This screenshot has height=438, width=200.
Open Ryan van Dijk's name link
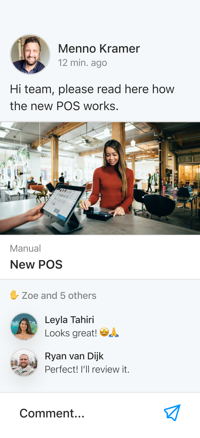coord(74,356)
